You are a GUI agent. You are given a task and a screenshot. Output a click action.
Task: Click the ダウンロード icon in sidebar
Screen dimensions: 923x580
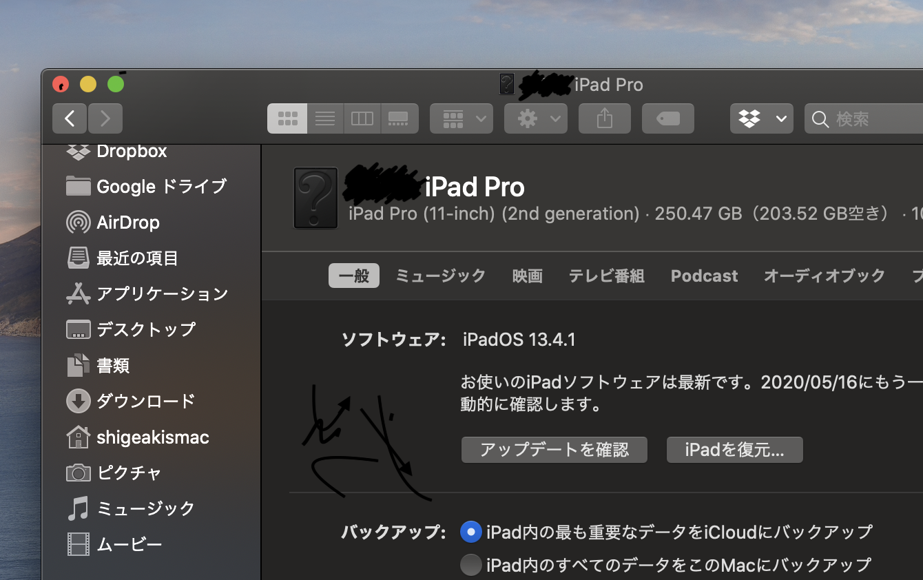click(x=79, y=401)
